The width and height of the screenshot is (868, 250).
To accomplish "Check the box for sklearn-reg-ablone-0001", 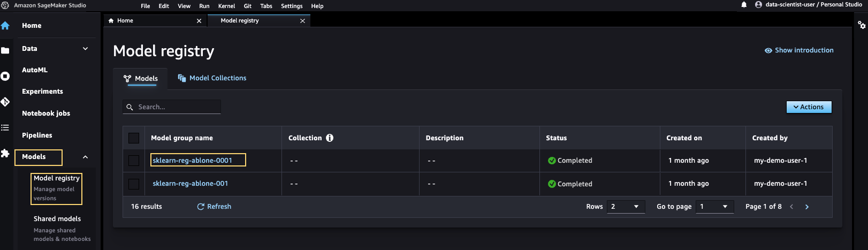I will (x=134, y=161).
